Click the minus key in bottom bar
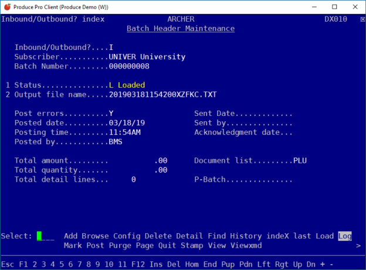Image resolution: width=366 pixels, height=270 pixels. coord(331,264)
